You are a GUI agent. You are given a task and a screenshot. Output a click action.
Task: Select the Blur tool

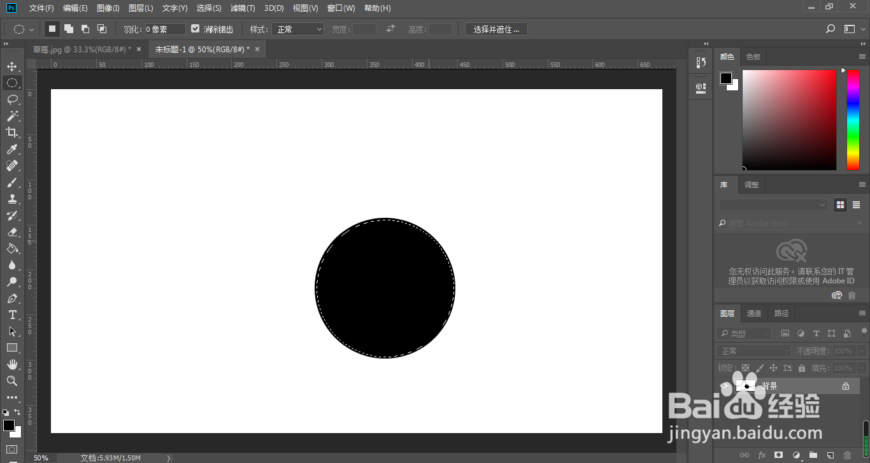tap(11, 265)
